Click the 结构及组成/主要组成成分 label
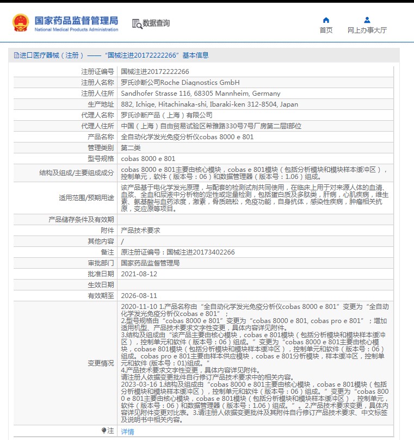The height and width of the screenshot is (440, 414). [x=77, y=173]
